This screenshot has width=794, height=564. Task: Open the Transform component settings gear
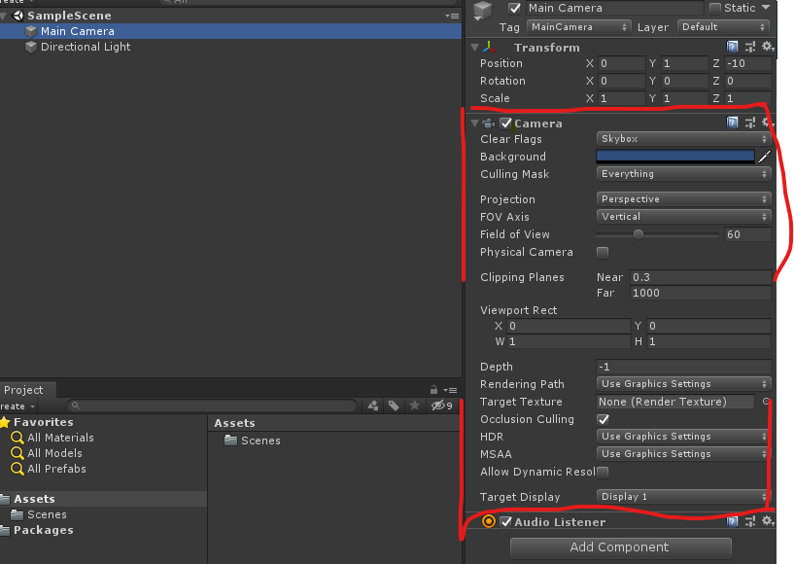(768, 47)
